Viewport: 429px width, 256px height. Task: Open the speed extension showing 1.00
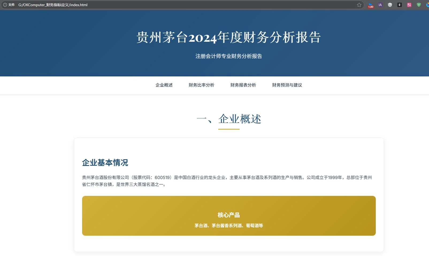(371, 5)
